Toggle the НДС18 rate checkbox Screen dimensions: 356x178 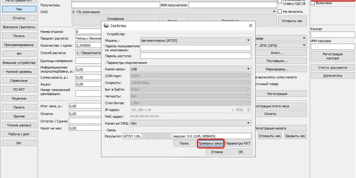[279, 3]
